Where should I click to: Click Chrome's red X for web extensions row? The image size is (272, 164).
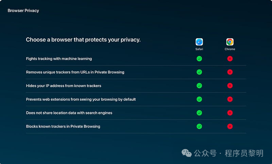click(x=230, y=99)
